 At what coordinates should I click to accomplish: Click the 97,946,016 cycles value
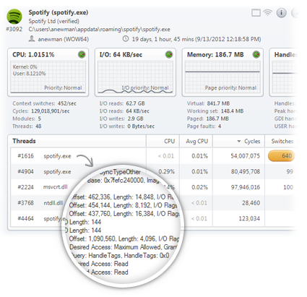(x=246, y=187)
